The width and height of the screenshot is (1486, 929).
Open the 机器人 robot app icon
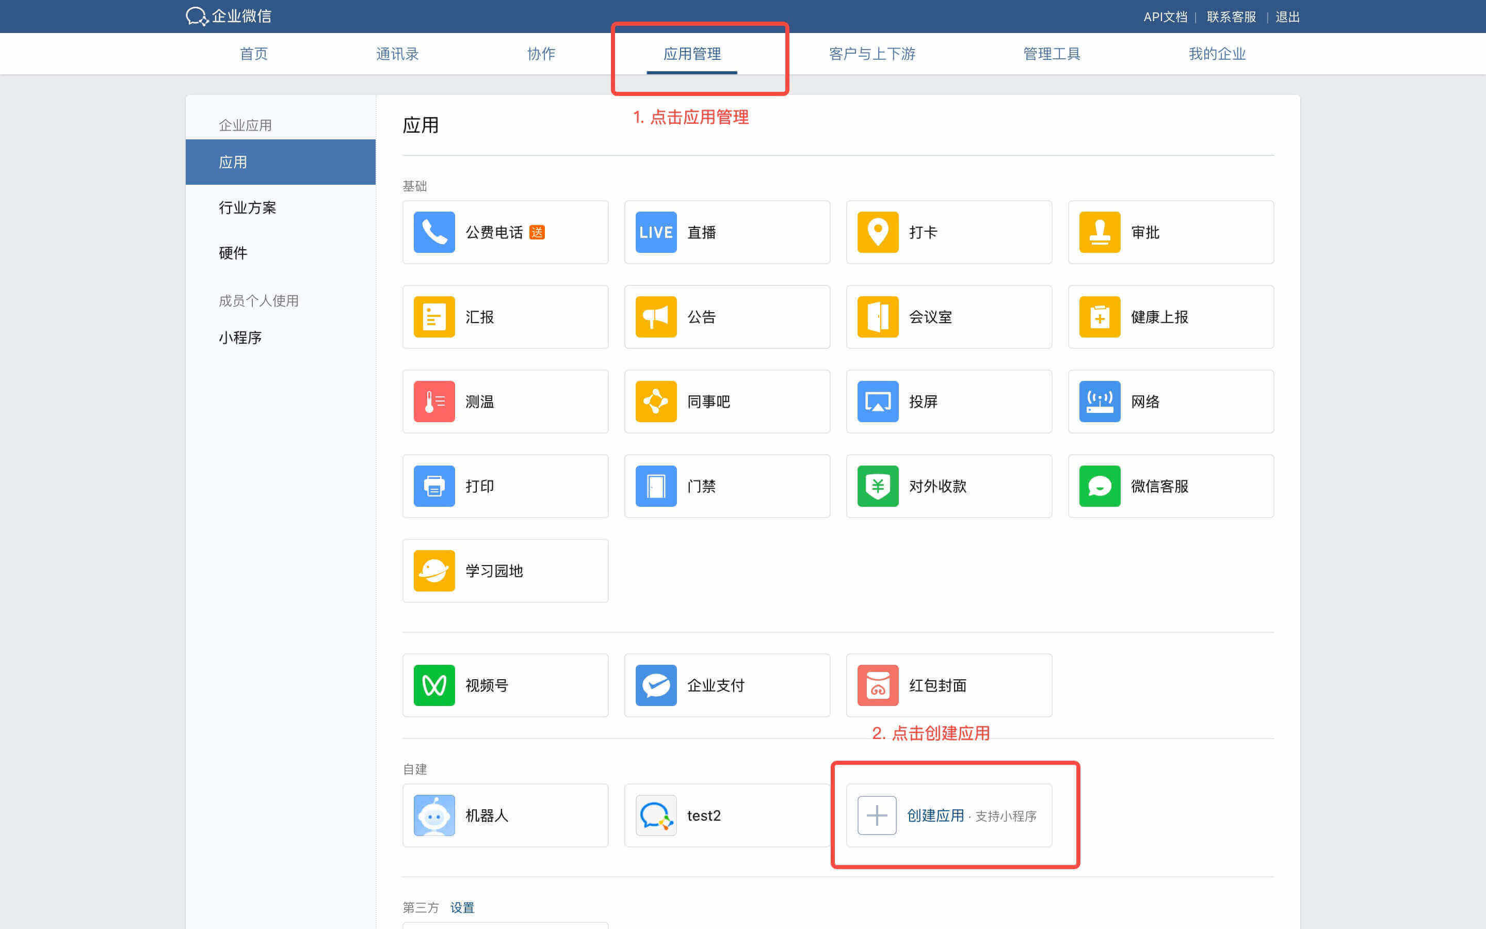(x=434, y=815)
